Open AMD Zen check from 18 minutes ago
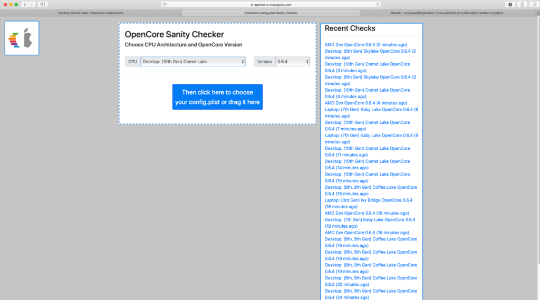Screen dimensions: 540x300 pos(367,233)
